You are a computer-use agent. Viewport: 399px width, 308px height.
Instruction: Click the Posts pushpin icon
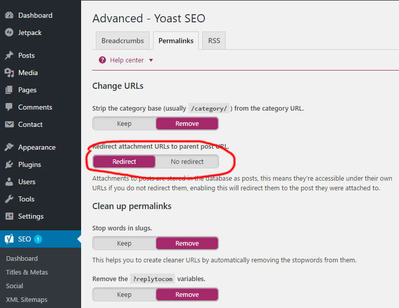pos(9,55)
